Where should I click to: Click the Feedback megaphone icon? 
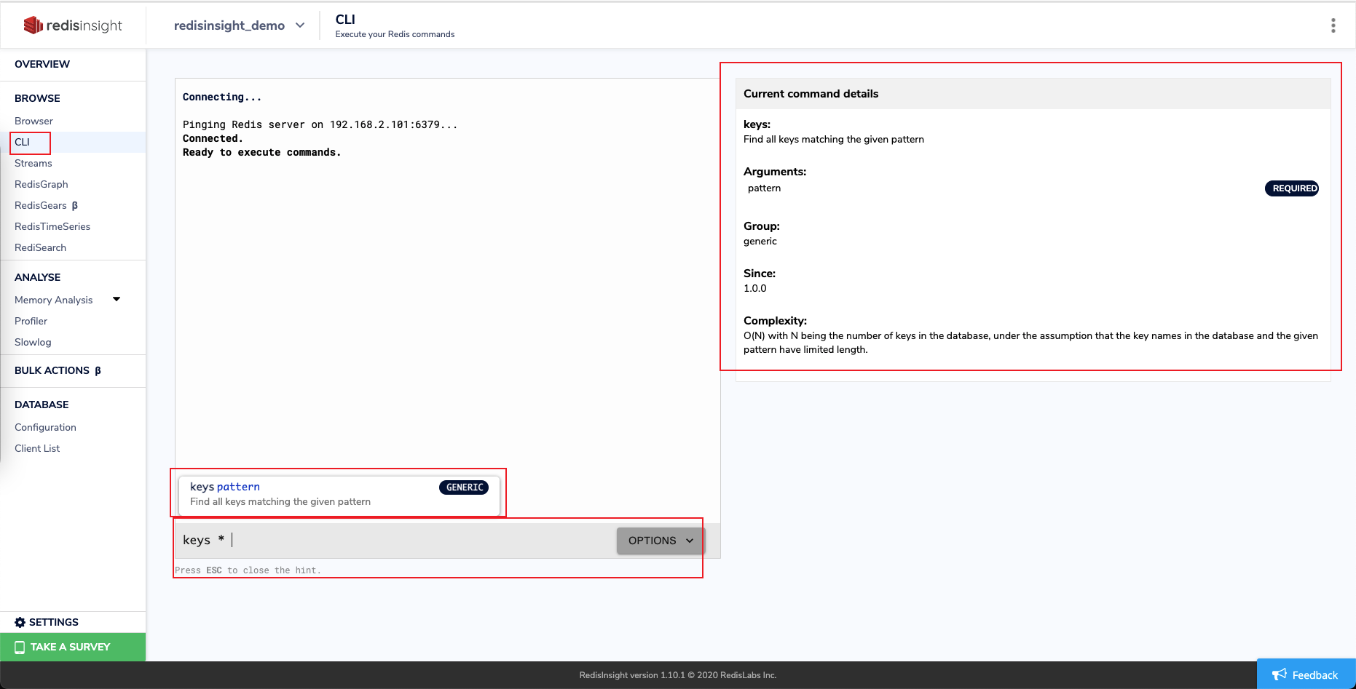[1280, 674]
